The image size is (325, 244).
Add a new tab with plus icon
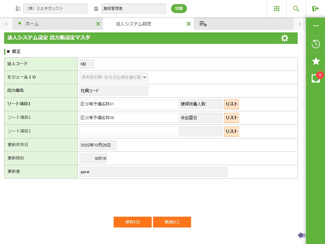pos(203,24)
